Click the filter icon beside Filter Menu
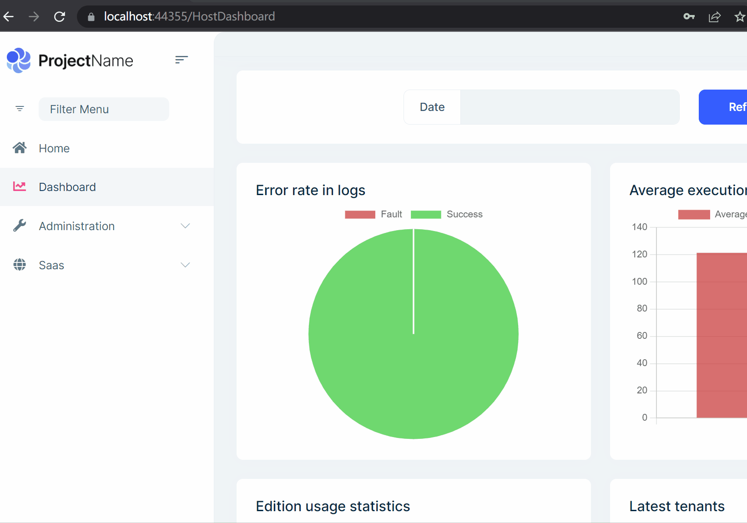 tap(20, 109)
